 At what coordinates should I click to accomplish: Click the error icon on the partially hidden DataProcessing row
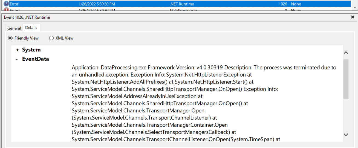(x=6, y=10)
